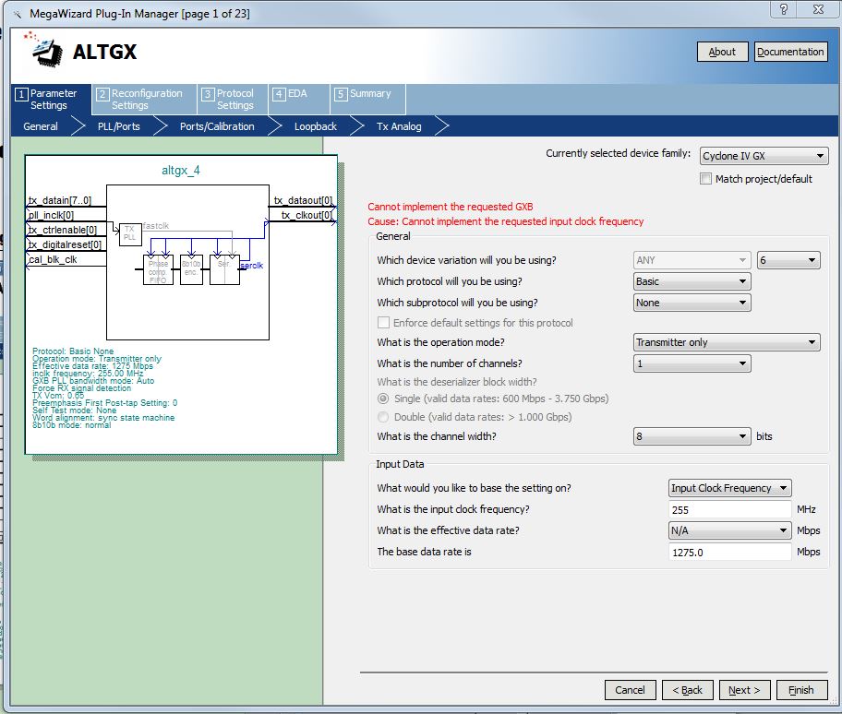Click the wizard icon in title bar
Screen dimensions: 842x714
click(x=18, y=14)
